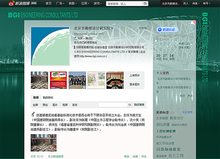The width and height of the screenshot is (220, 159).
Task: Click 添加自己的博客地址 link
Action: 86,42
